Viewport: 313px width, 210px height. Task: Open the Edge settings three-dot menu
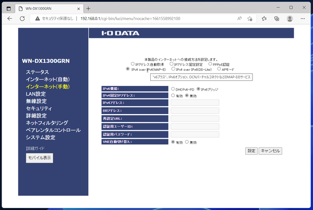304,18
